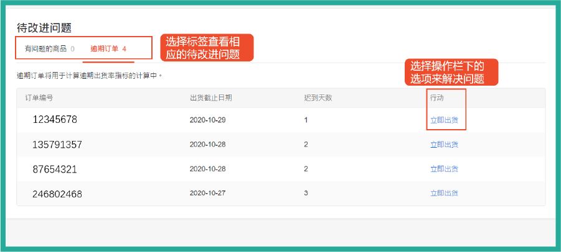Click 立即出货 for order 246802468
This screenshot has width=561, height=252.
point(444,193)
